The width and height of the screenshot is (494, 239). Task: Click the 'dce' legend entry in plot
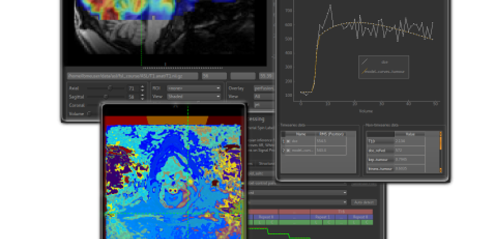[x=384, y=62]
